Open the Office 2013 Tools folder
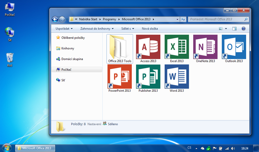This screenshot has width=259, height=152. (x=119, y=47)
